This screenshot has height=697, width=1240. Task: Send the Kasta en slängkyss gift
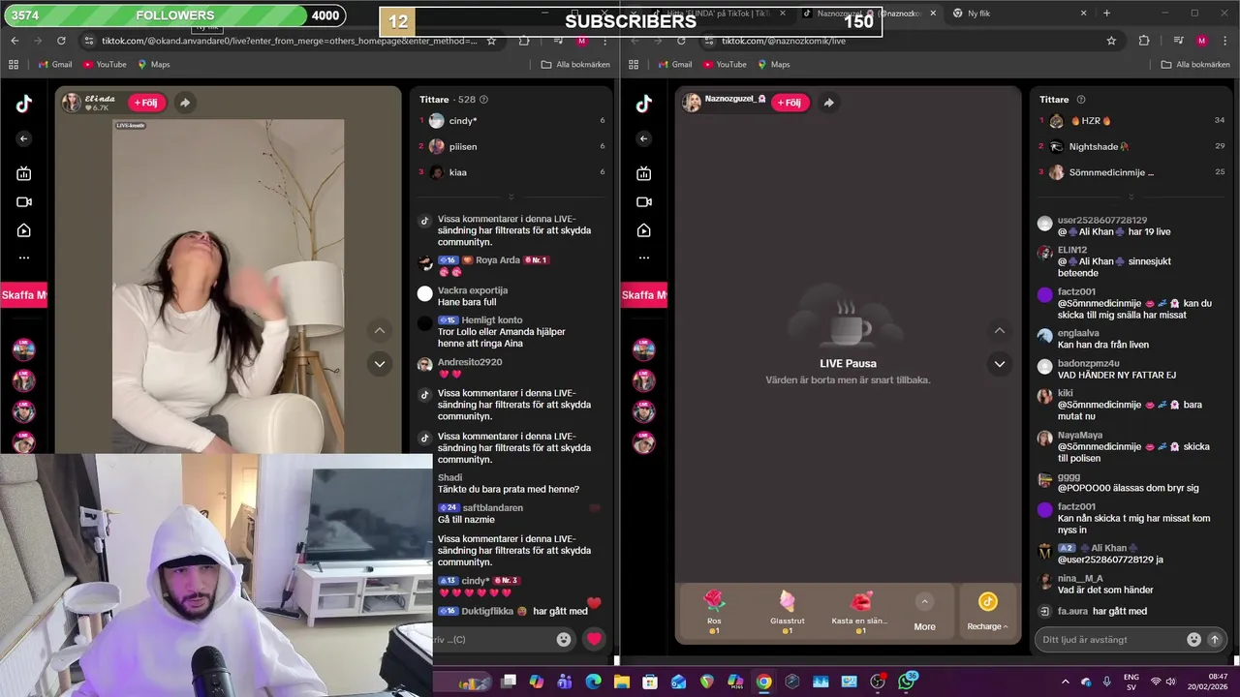[860, 612]
